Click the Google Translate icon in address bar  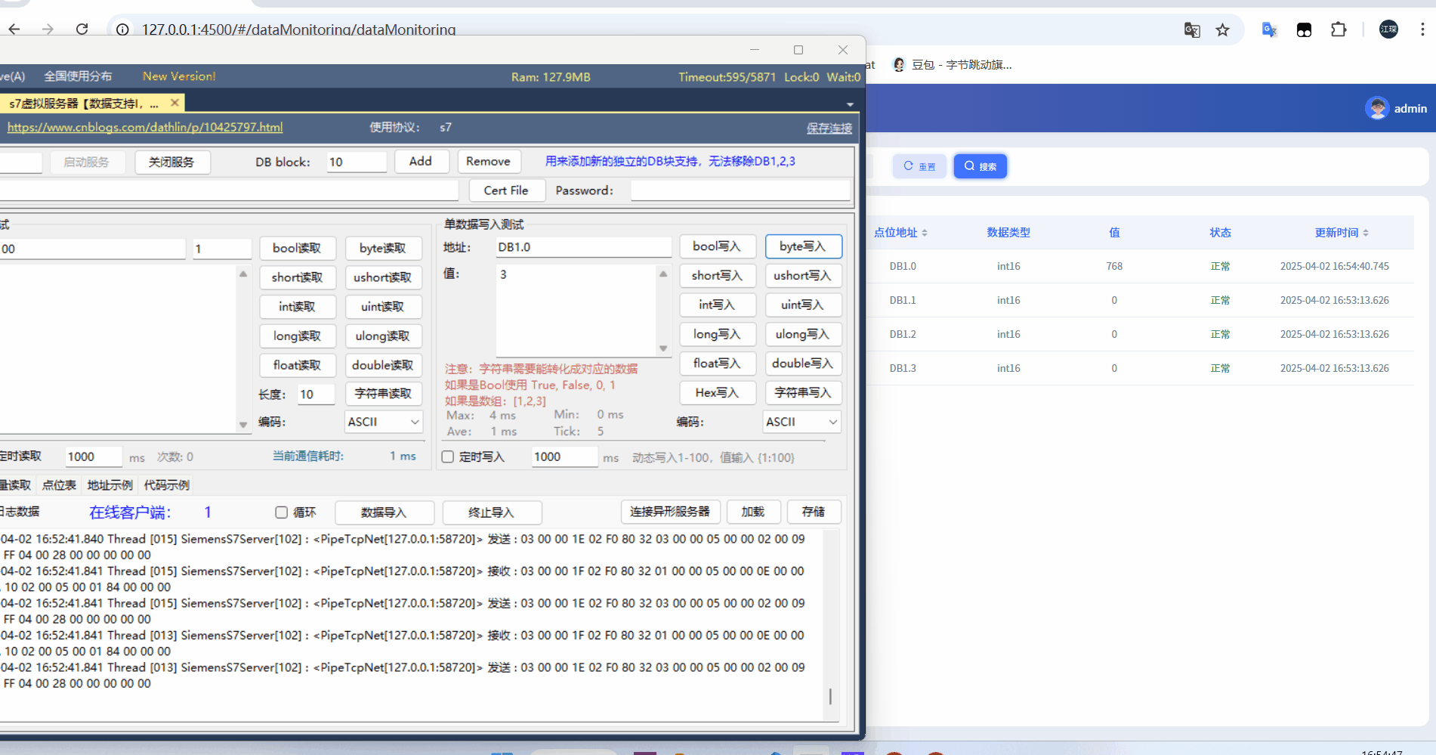(x=1192, y=30)
